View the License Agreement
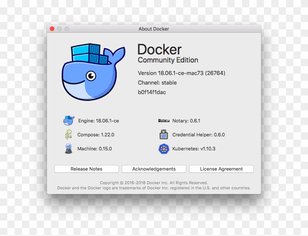The image size is (308, 236). [221, 169]
